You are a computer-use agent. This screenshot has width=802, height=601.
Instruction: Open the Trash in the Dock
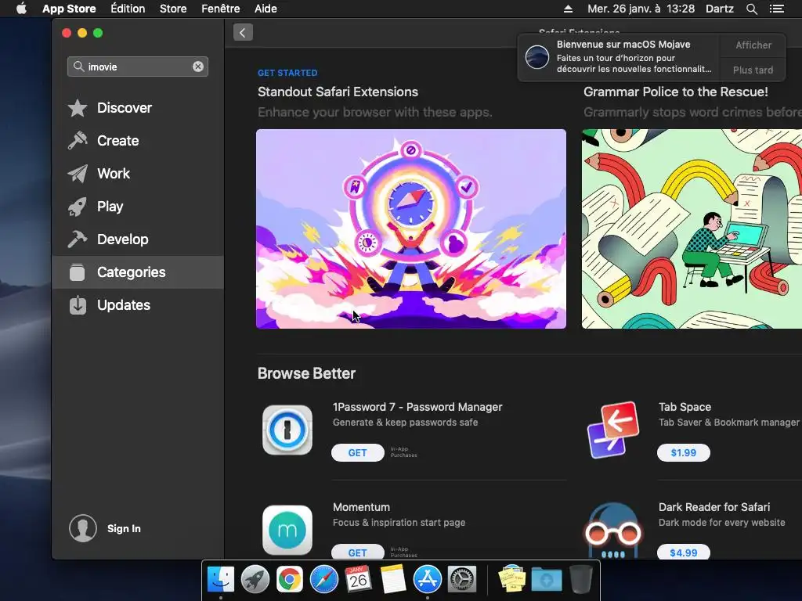point(581,580)
